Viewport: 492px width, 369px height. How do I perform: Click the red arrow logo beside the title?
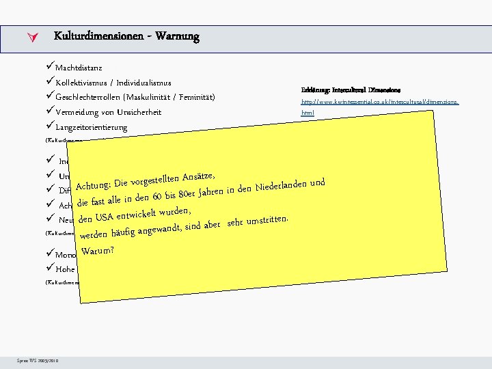pyautogui.click(x=33, y=37)
